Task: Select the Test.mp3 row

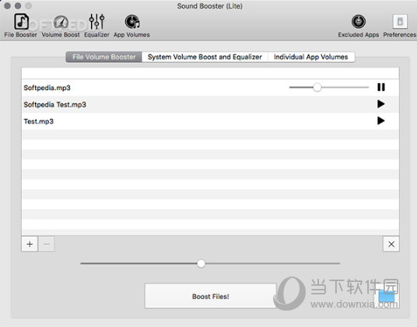Action: point(210,121)
